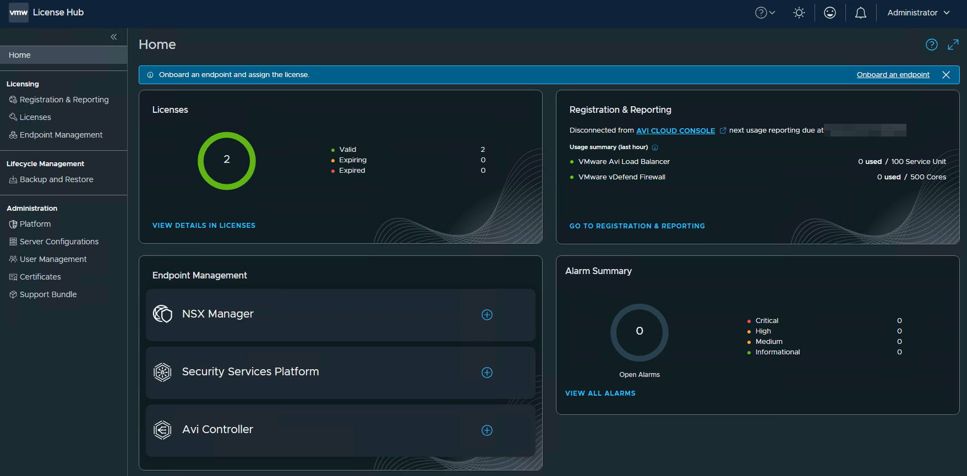Open the help menu in the top bar
The image size is (967, 476).
pyautogui.click(x=765, y=13)
